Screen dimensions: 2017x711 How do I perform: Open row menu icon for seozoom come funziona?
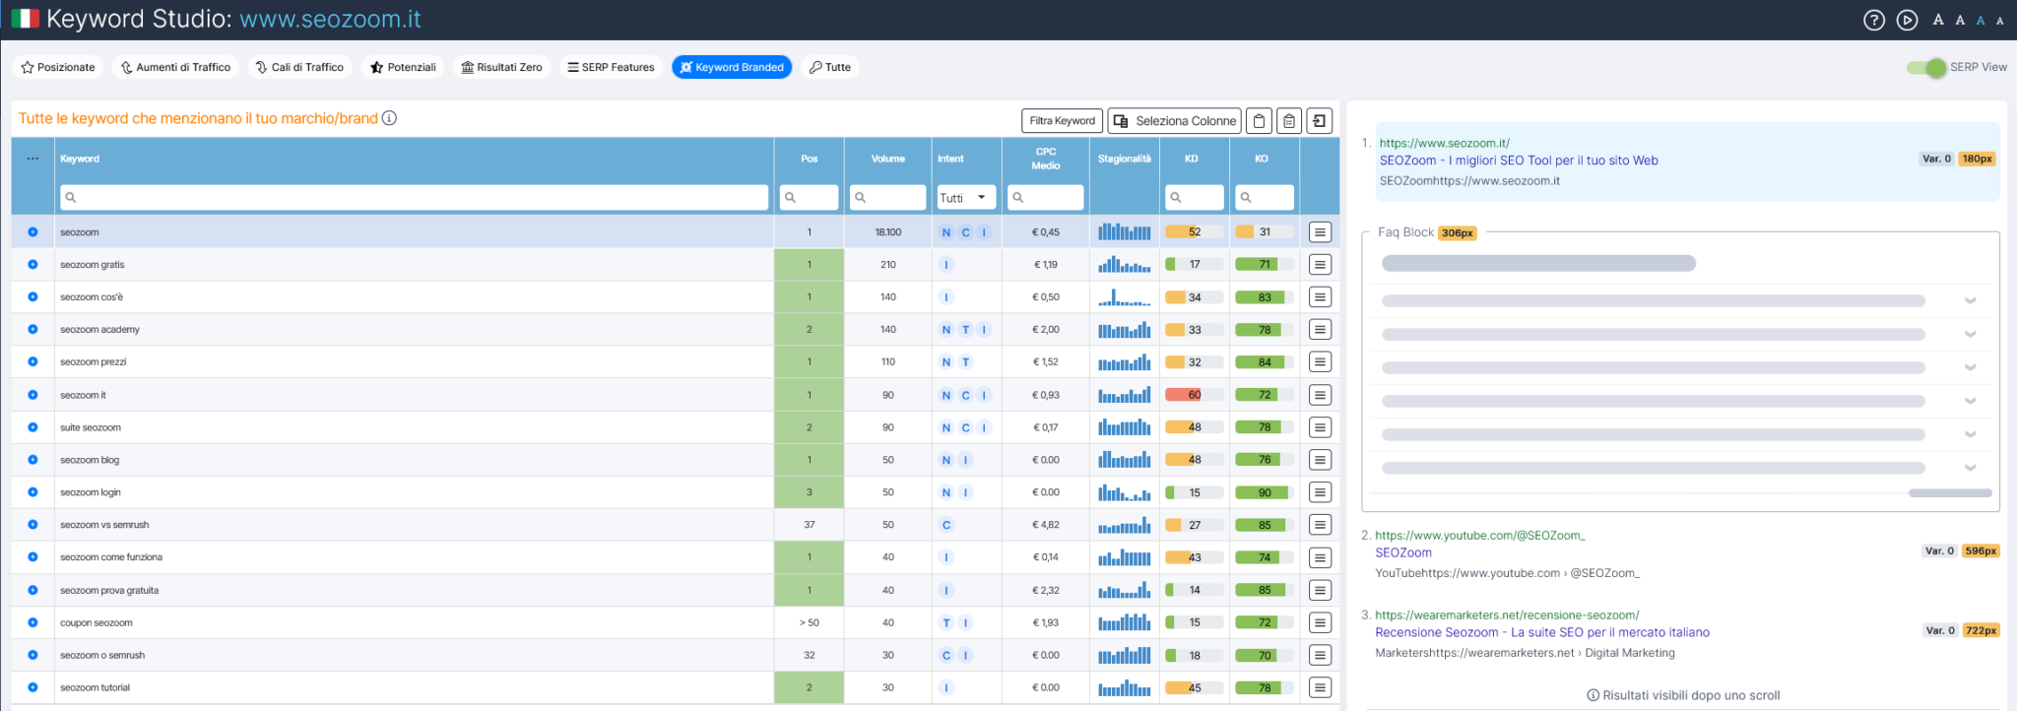pyautogui.click(x=1320, y=557)
